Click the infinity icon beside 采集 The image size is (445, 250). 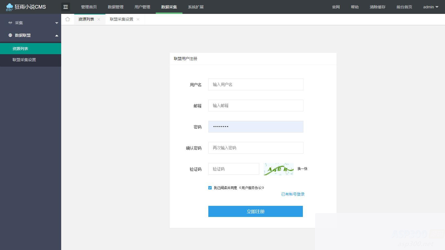point(10,23)
